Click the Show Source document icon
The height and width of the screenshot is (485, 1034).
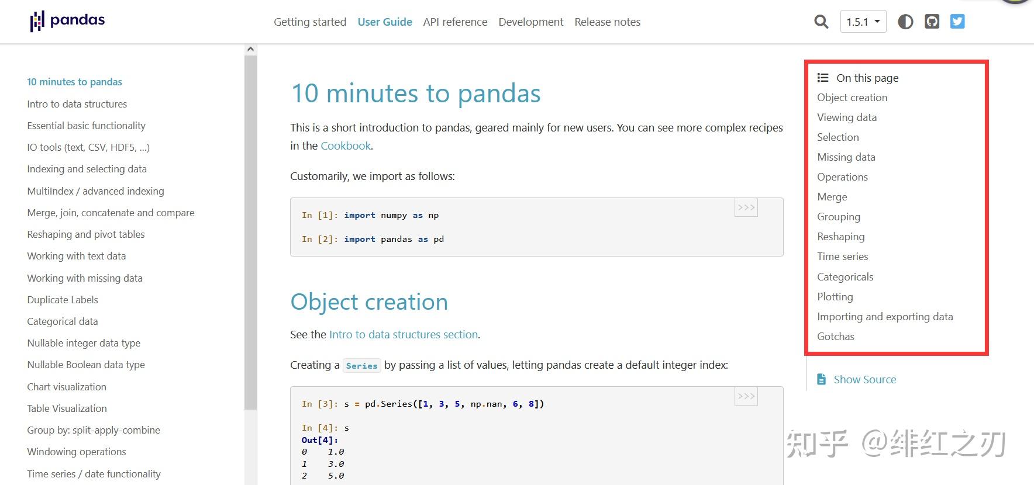[822, 379]
